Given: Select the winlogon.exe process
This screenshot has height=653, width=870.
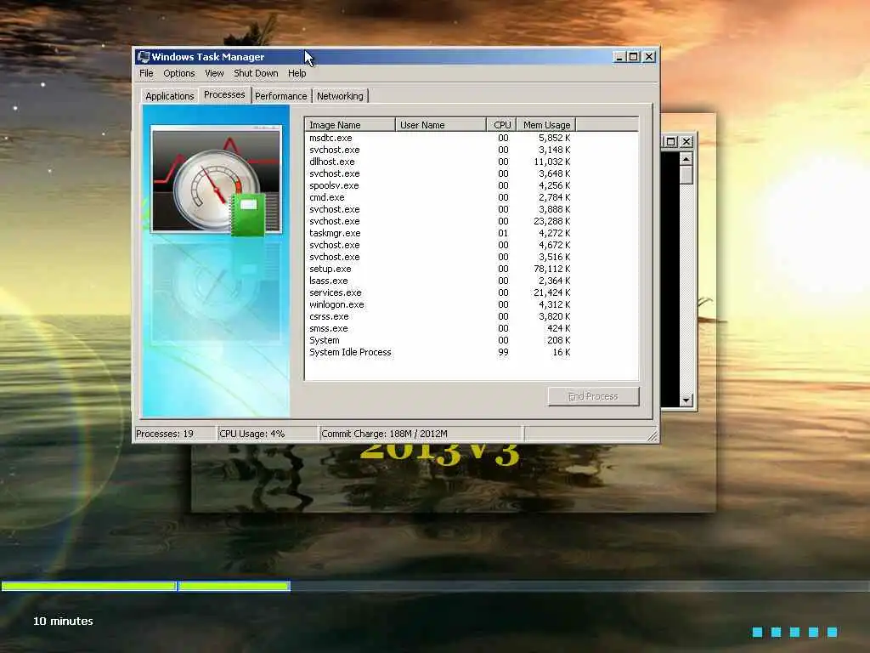Looking at the screenshot, I should pyautogui.click(x=336, y=304).
